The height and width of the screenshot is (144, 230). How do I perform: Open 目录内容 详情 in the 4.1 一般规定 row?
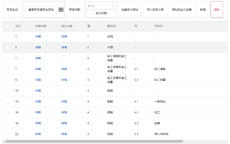point(38,101)
